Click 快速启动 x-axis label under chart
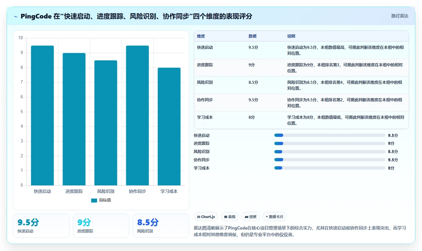The width and height of the screenshot is (422, 251). tap(43, 191)
